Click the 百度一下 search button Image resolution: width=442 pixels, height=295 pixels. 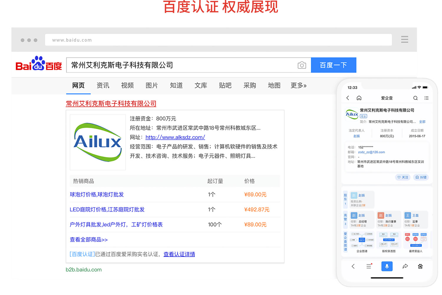point(334,65)
